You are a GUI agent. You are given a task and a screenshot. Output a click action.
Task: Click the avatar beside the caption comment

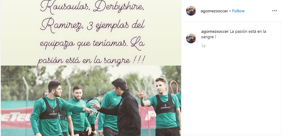point(191,39)
